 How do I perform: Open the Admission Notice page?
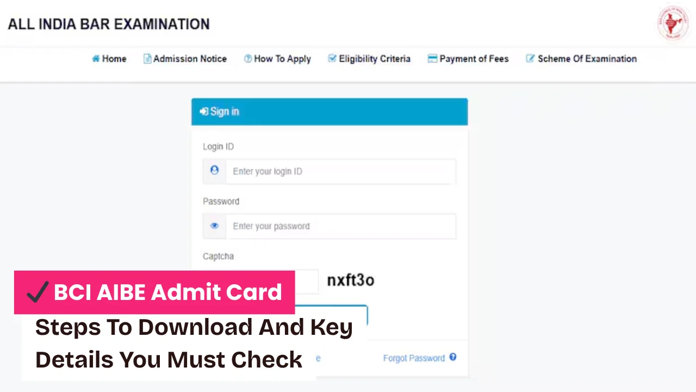pyautogui.click(x=190, y=58)
